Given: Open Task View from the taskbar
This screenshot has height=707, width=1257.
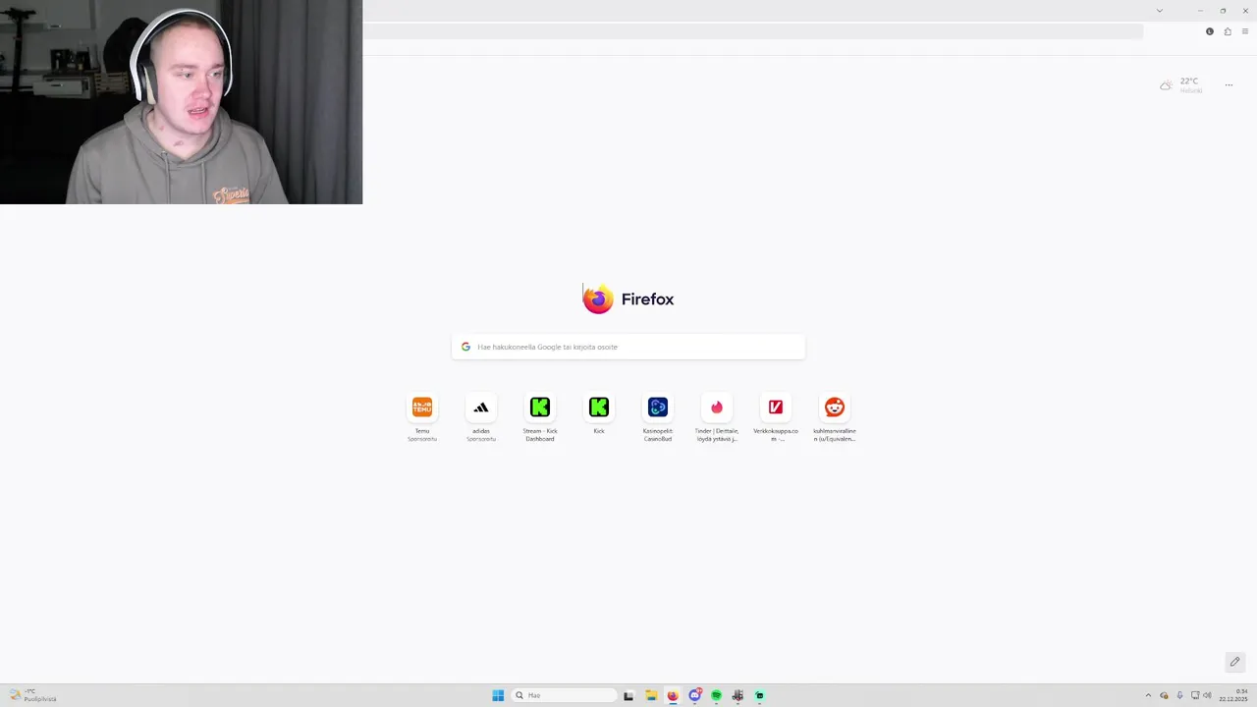Looking at the screenshot, I should [628, 695].
